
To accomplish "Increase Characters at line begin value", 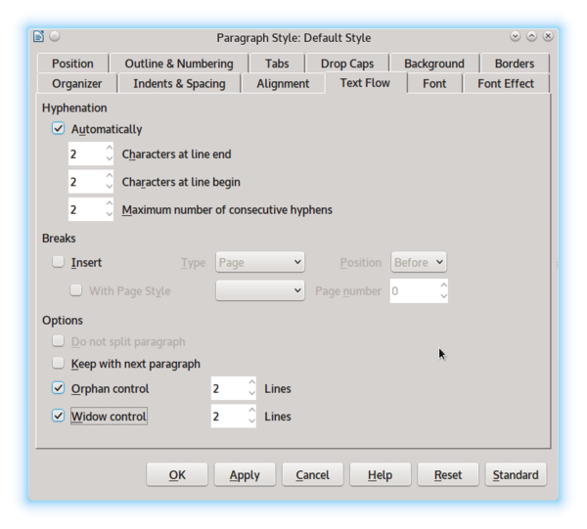I will click(x=110, y=175).
